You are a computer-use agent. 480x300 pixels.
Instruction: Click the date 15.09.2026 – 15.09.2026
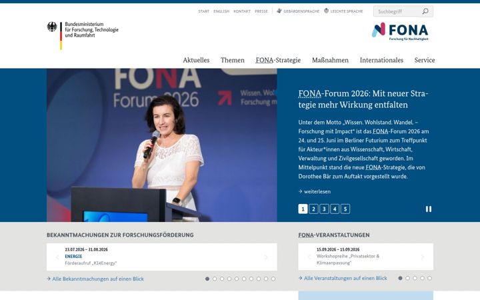coord(338,249)
